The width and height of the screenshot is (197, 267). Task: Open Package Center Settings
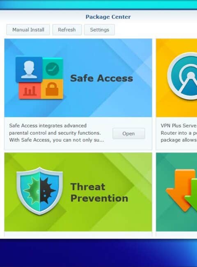(99, 30)
